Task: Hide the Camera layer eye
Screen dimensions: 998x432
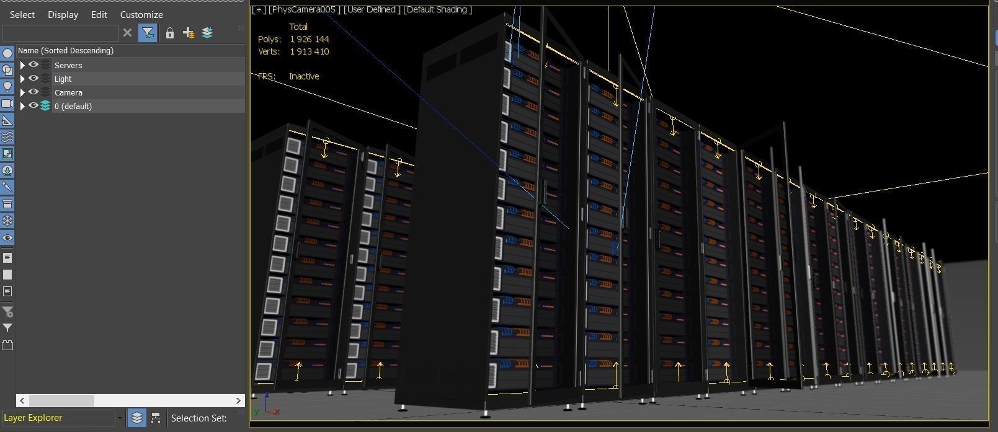Action: (33, 92)
